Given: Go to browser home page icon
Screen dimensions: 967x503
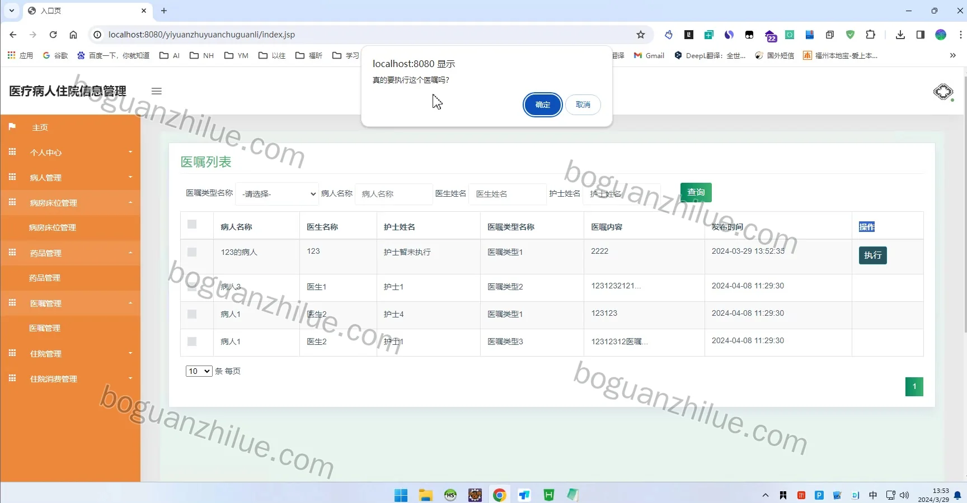Looking at the screenshot, I should pos(73,35).
